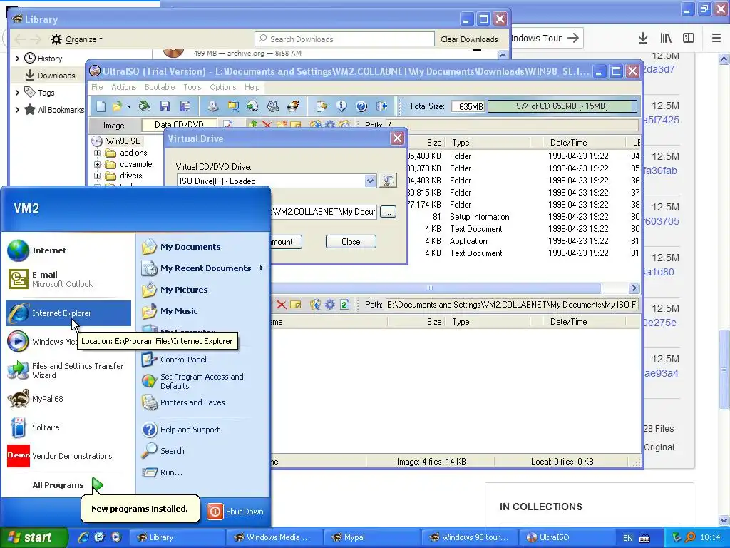Open Help menu in UltraISO
This screenshot has width=730, height=548.
coord(252,87)
